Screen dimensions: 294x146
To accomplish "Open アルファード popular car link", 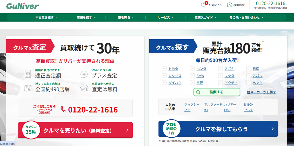I will point(213,105).
